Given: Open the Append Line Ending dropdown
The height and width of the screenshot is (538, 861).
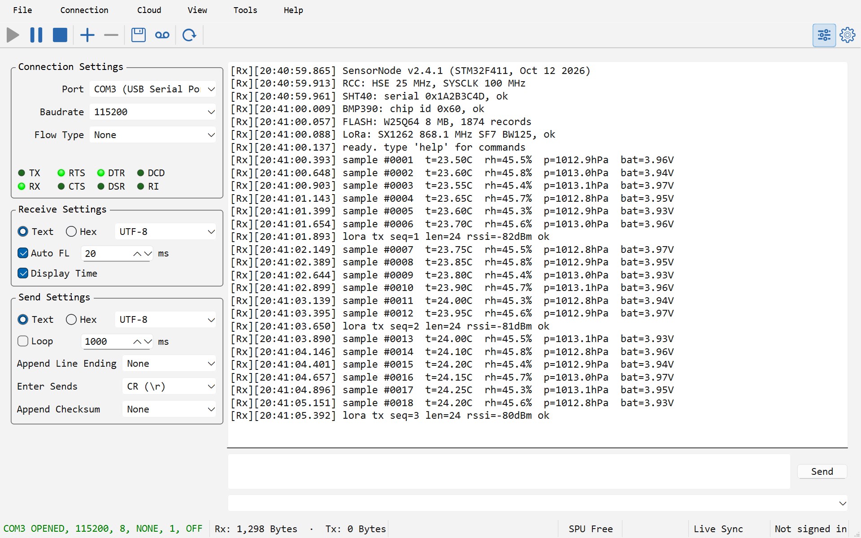Looking at the screenshot, I should [169, 364].
